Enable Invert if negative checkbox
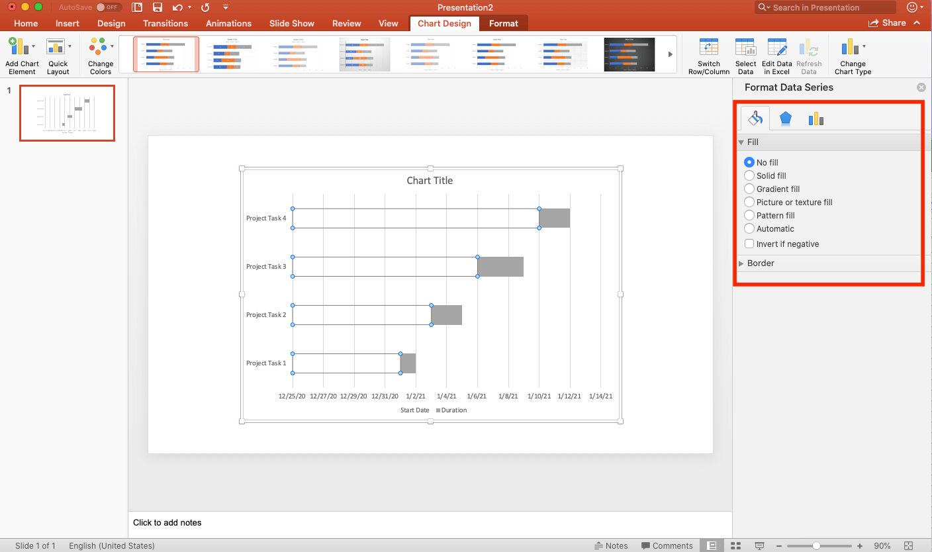 (x=749, y=244)
